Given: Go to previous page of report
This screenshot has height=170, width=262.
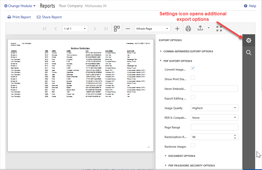Looking at the screenshot, I should (x=56, y=29).
